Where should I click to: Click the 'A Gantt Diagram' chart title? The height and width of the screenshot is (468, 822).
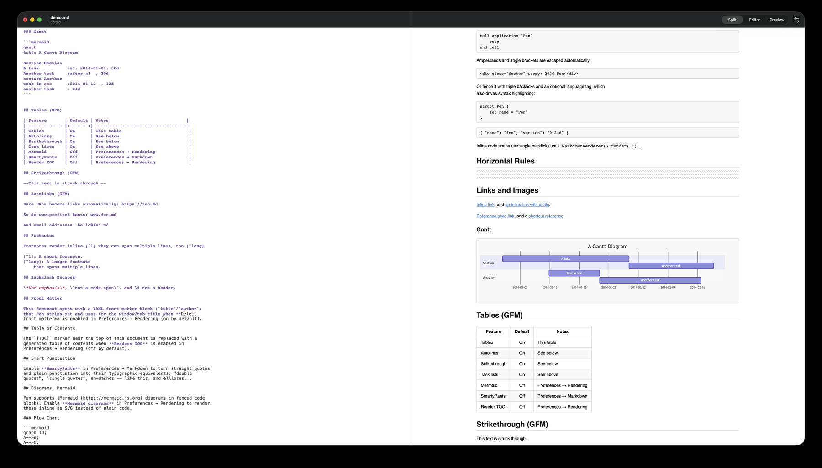coord(607,247)
